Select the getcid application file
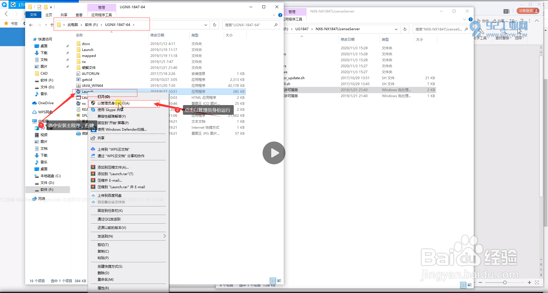 87,79
